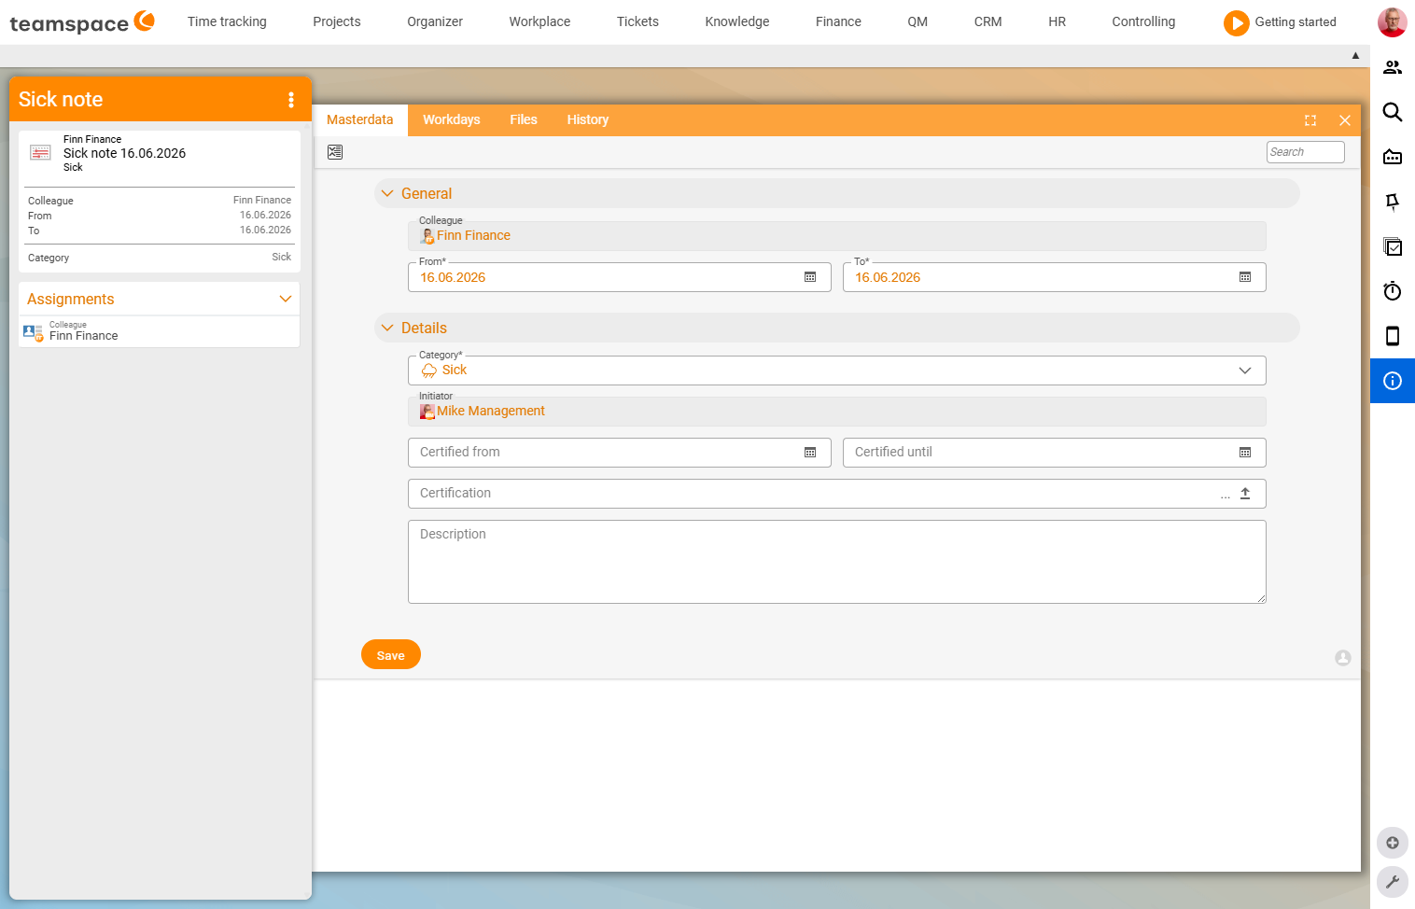
Task: Click the Certification upload icon
Action: point(1245,494)
